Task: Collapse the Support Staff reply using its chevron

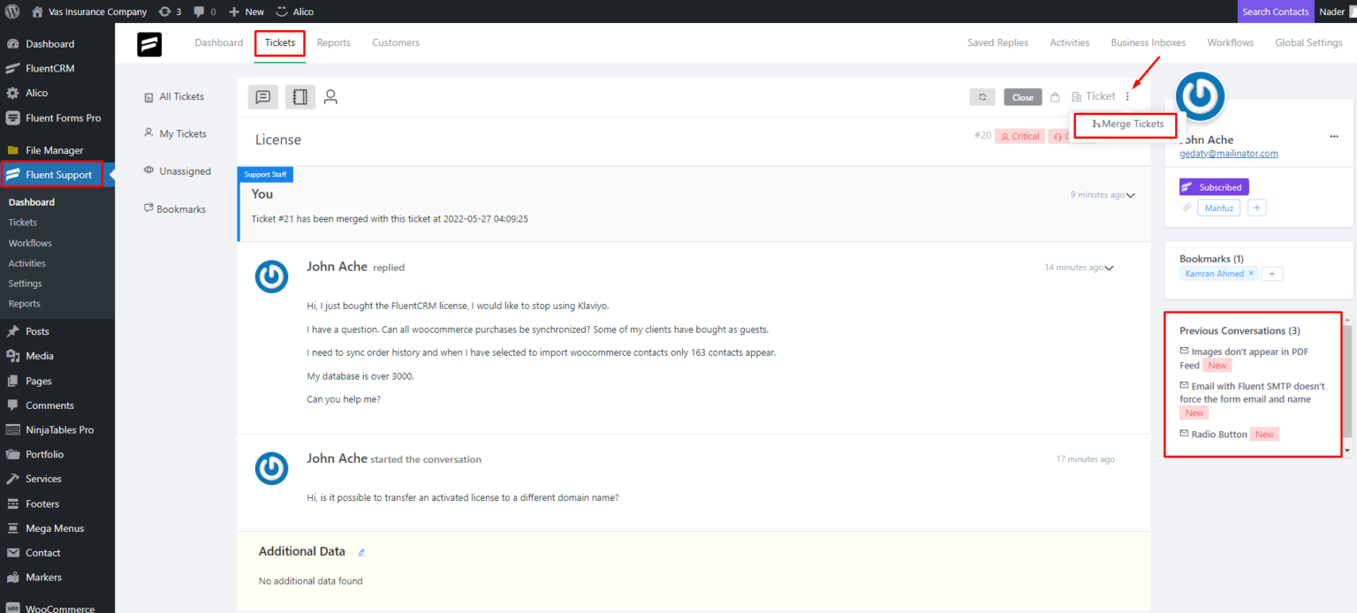Action: tap(1130, 194)
